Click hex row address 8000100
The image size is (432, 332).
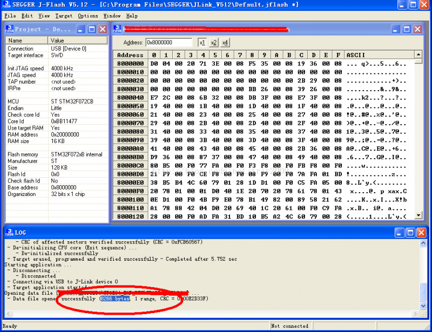(131, 200)
